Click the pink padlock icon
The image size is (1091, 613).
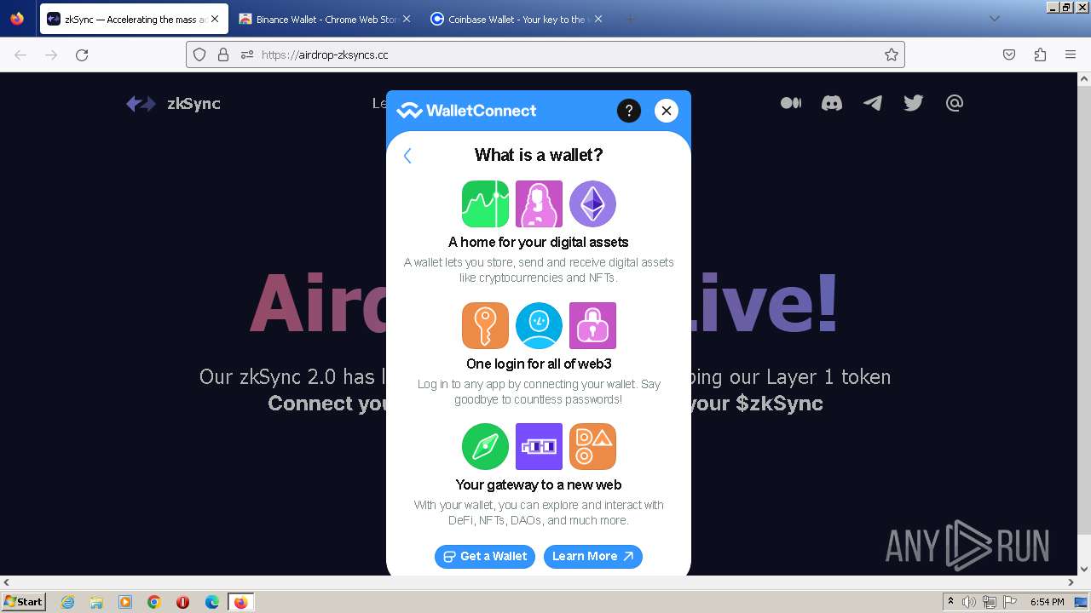[592, 325]
